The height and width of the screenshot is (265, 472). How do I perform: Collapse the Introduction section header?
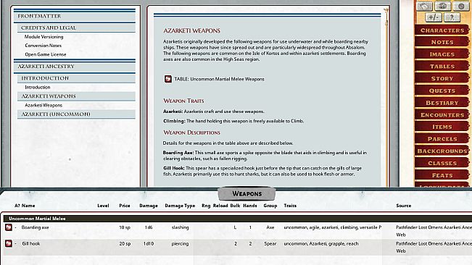click(76, 78)
